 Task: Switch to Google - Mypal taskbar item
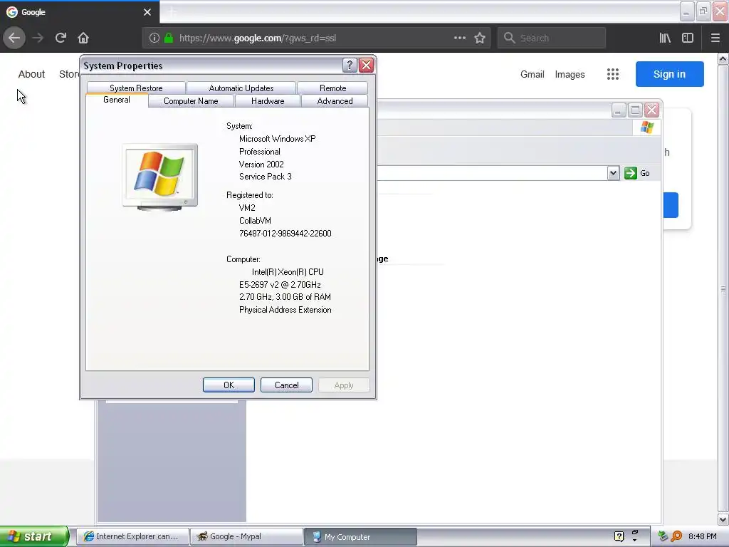point(246,536)
